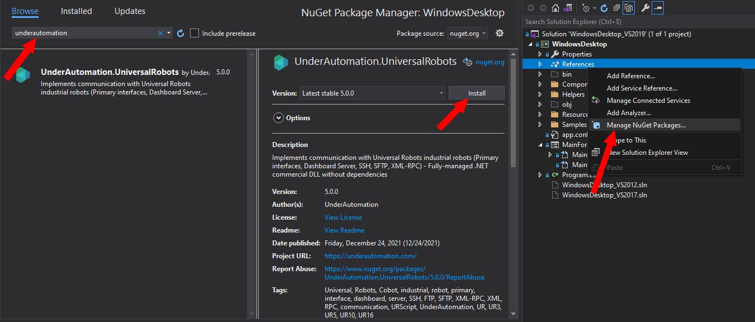Expand the Helpers folder node
This screenshot has height=322, width=755.
[540, 94]
